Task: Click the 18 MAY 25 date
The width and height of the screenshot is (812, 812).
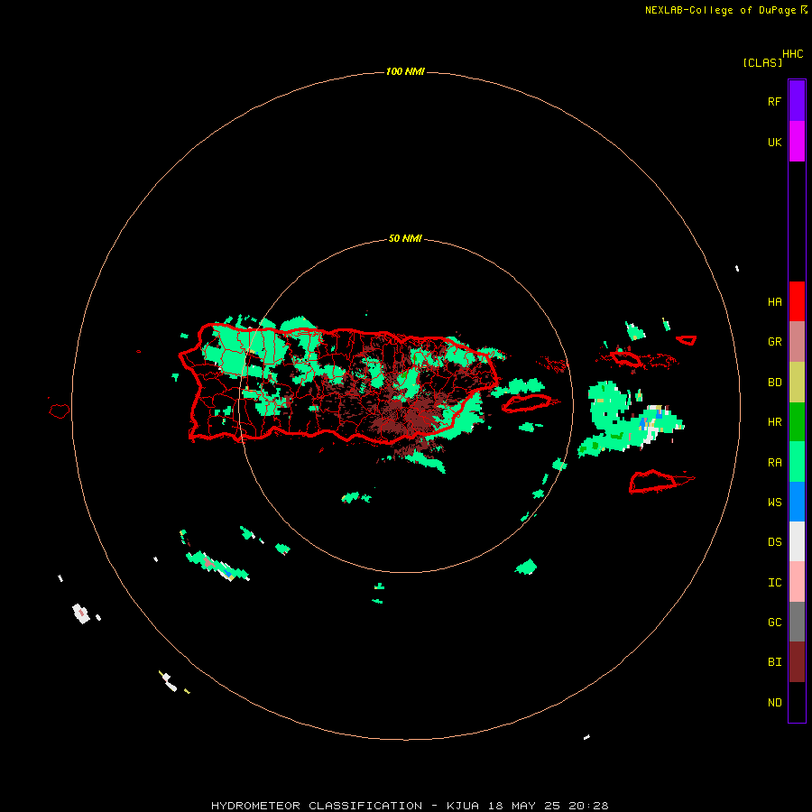Action: (524, 806)
